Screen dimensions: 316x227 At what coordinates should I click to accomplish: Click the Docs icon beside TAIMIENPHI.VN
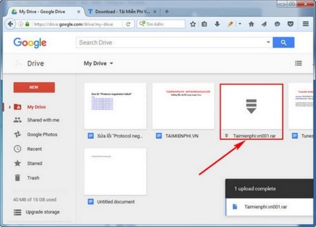tap(159, 136)
